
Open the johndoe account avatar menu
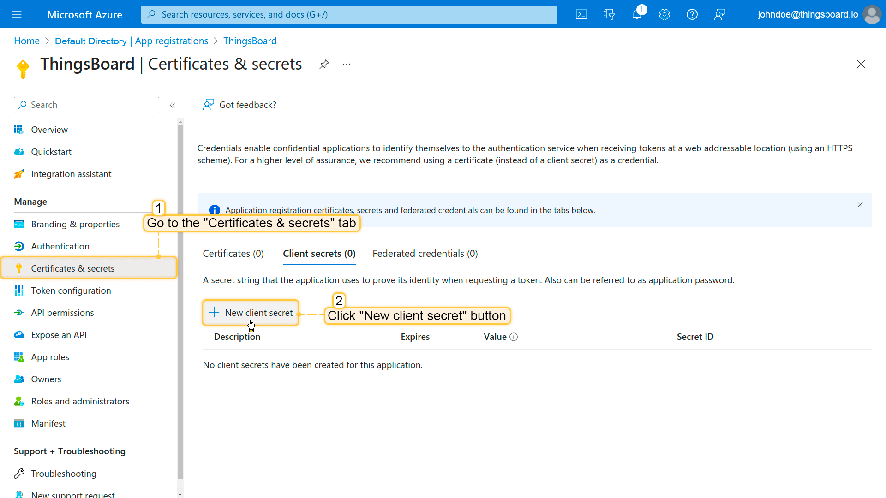click(872, 14)
